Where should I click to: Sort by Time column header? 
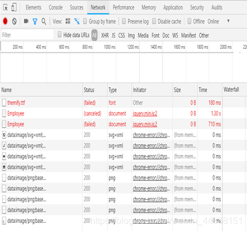[210, 90]
